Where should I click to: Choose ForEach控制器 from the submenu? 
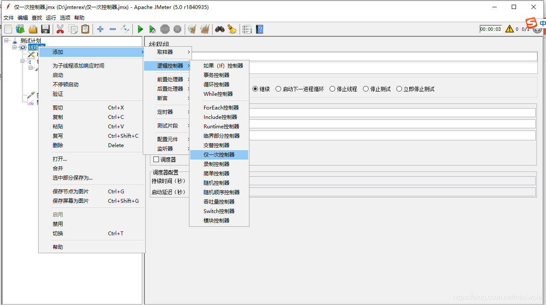pyautogui.click(x=219, y=107)
